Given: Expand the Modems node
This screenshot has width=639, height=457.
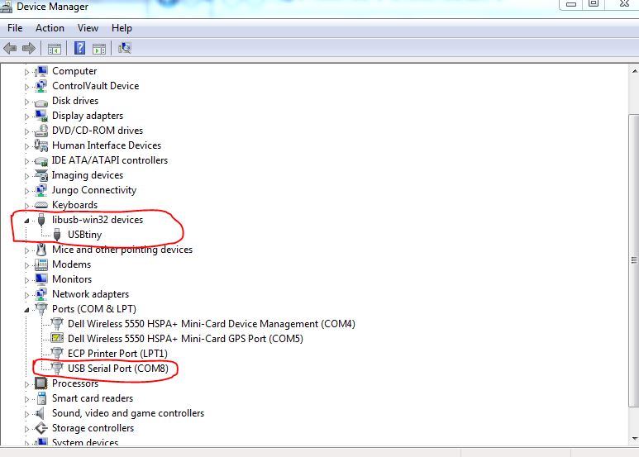Looking at the screenshot, I should pyautogui.click(x=27, y=265).
